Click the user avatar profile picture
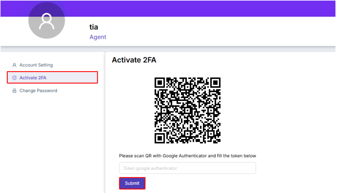Screen dimensions: 338x193 click(47, 21)
